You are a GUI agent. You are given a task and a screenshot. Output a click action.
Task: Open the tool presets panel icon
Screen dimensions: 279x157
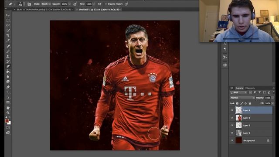(225, 57)
